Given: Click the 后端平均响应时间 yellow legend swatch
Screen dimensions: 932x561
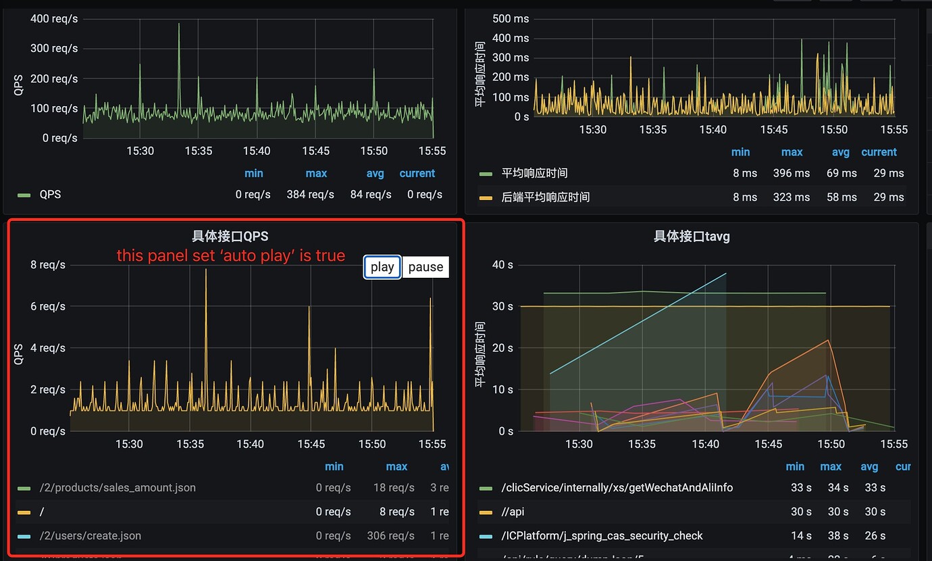Looking at the screenshot, I should (486, 197).
